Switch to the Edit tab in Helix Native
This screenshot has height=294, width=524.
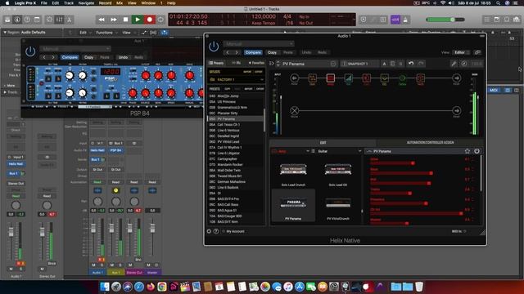(323, 143)
